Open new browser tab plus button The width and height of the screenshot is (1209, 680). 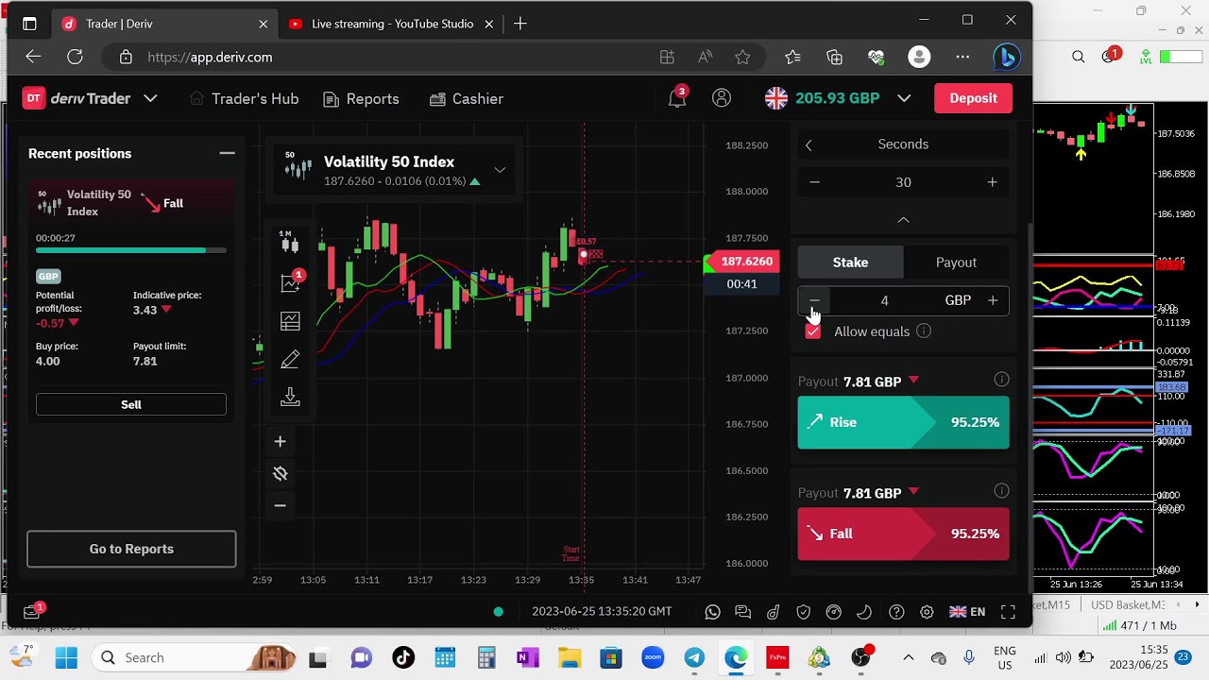520,24
